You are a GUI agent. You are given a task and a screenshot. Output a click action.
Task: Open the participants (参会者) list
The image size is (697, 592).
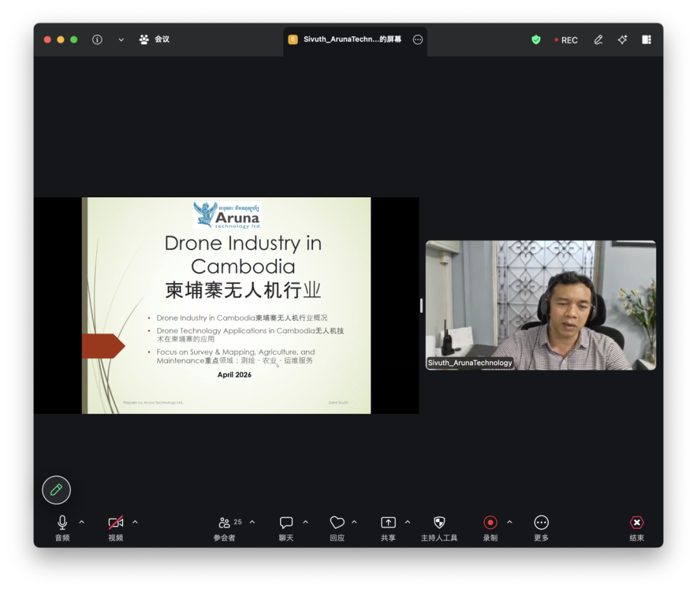(x=225, y=528)
